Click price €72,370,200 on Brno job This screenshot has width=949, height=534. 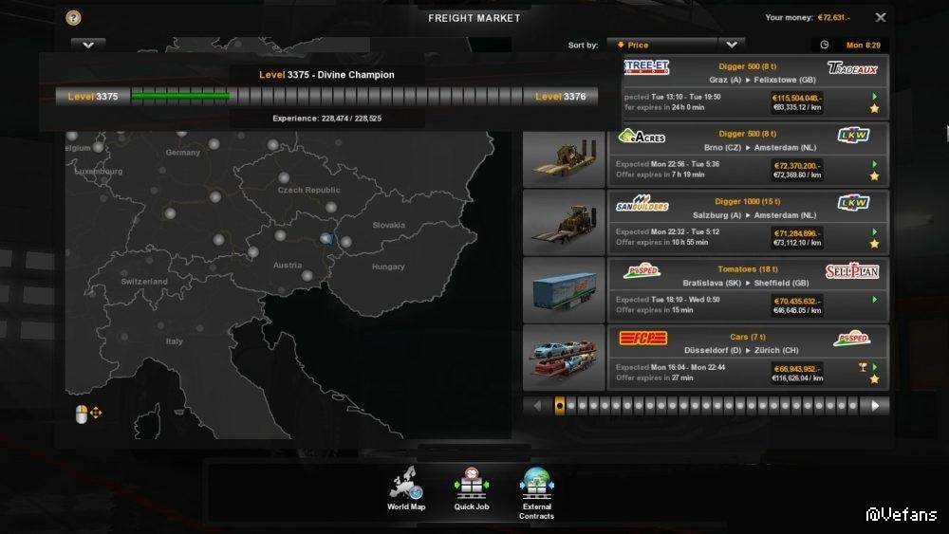pos(797,165)
